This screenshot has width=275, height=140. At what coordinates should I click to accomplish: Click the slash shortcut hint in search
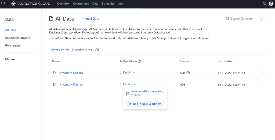(262, 18)
